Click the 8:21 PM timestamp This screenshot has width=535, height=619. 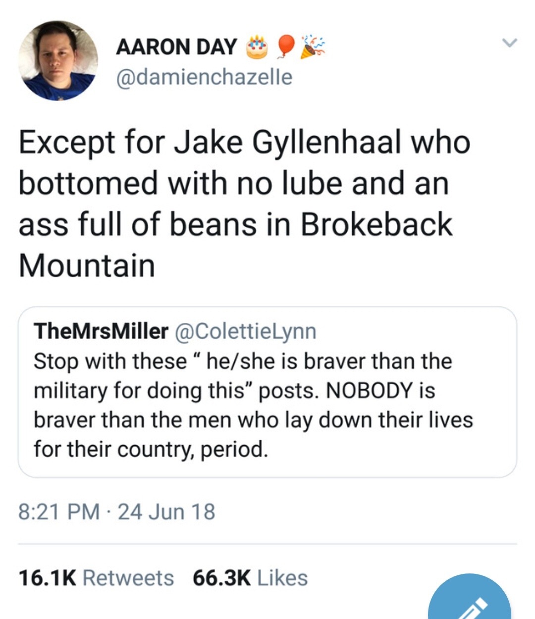58,512
